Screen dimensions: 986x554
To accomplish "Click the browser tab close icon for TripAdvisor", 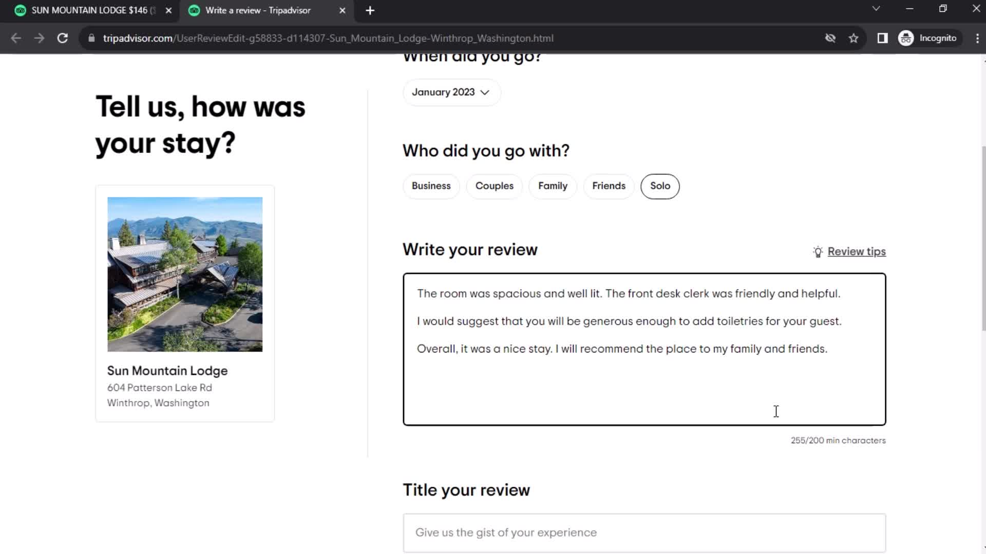I will tap(343, 10).
